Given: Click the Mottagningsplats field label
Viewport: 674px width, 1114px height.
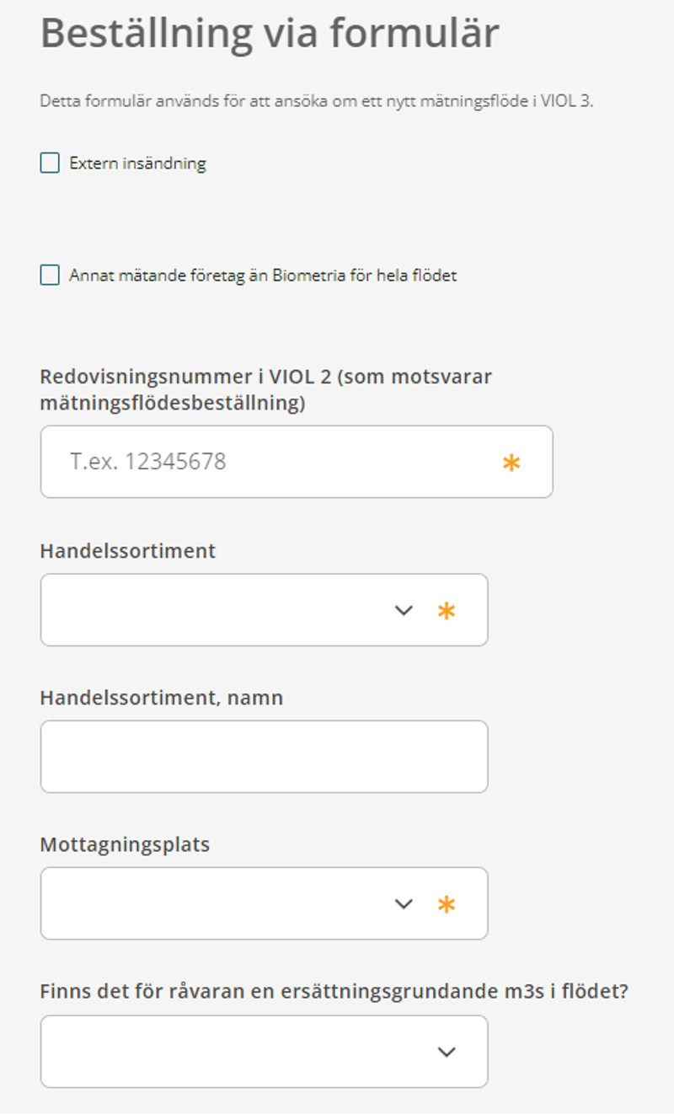Looking at the screenshot, I should (125, 844).
